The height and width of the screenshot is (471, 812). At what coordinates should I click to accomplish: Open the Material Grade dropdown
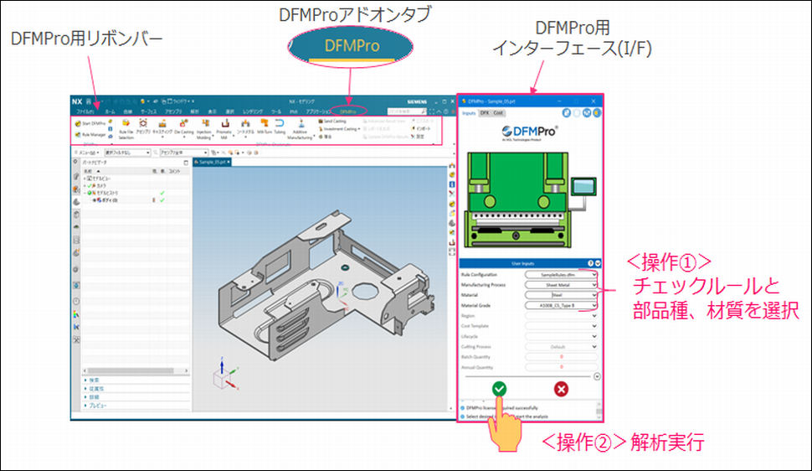pyautogui.click(x=562, y=306)
